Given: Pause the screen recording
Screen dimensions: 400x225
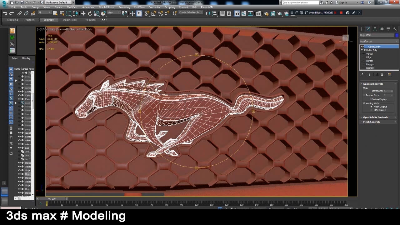Looking at the screenshot, I should pyautogui.click(x=335, y=13).
